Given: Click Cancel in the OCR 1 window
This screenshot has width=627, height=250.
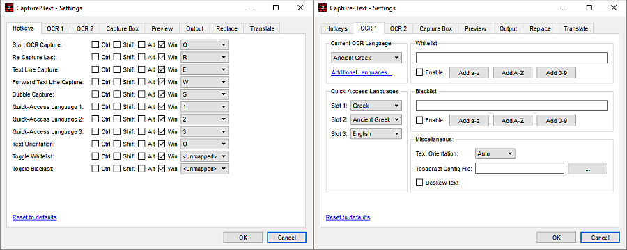Looking at the screenshot, I should [601, 237].
